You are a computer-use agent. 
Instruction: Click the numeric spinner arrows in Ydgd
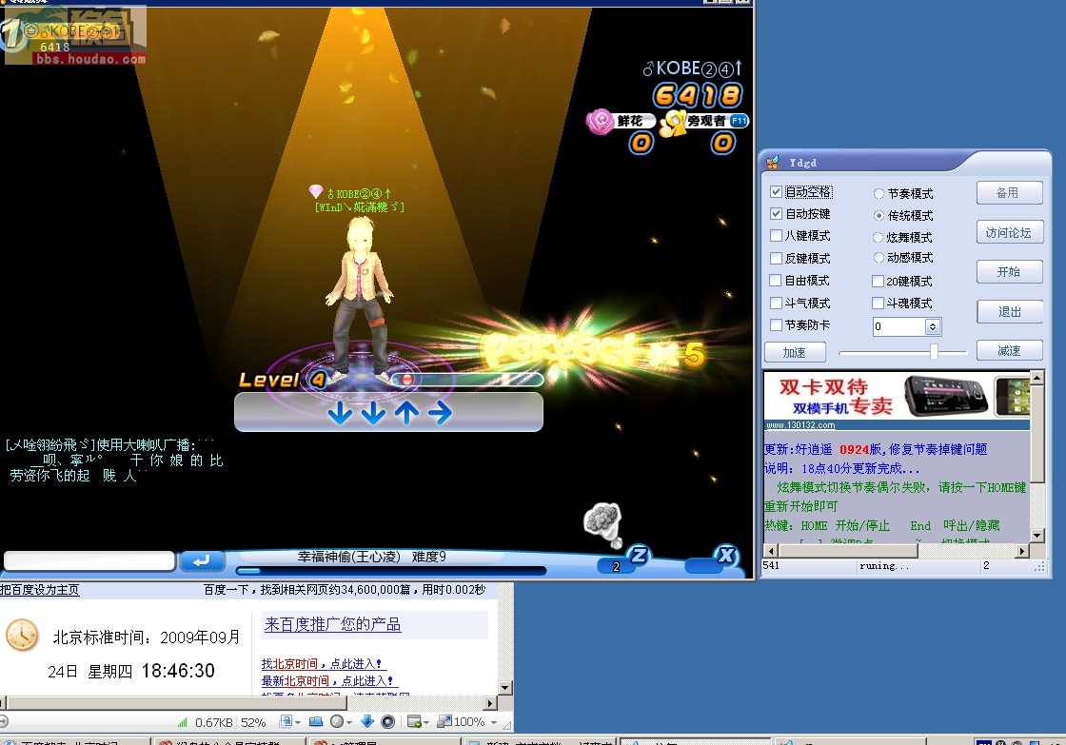click(x=933, y=327)
